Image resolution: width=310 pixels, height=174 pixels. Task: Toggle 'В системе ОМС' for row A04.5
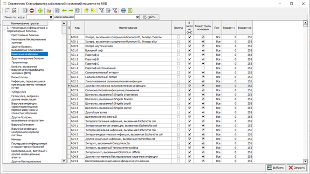coord(190,143)
